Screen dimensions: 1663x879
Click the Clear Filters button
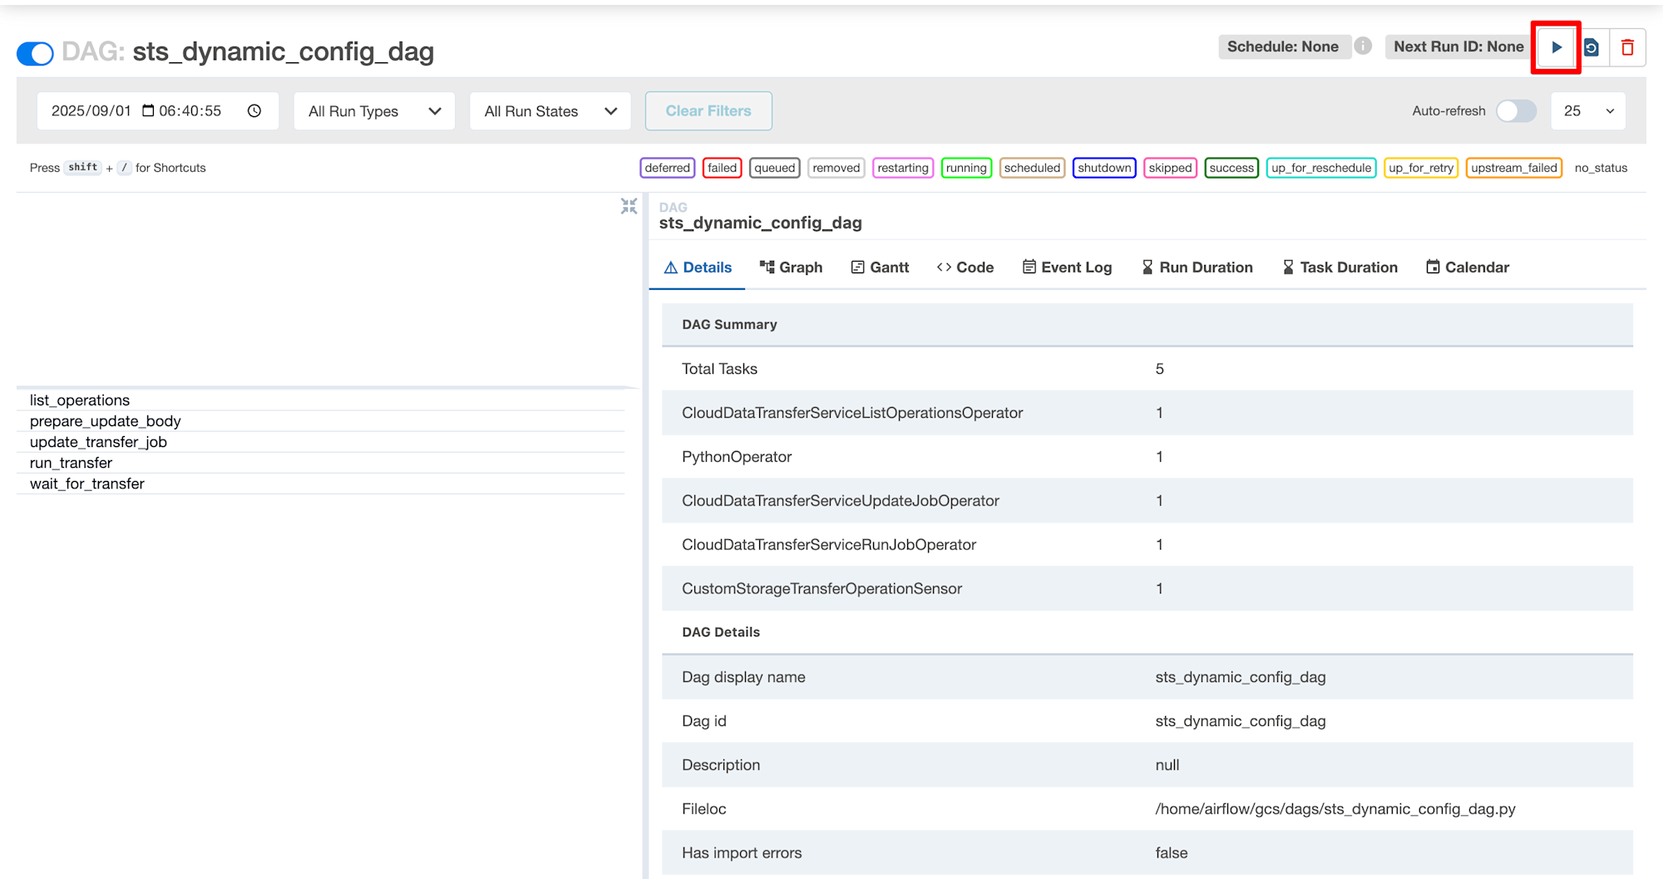click(708, 110)
